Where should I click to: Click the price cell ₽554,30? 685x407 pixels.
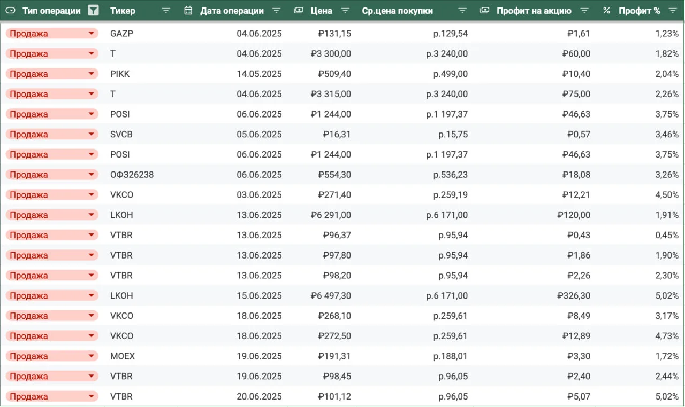(x=334, y=175)
